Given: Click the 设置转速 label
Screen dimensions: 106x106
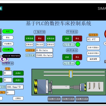Looking at the screenshot, I should 30,55.
